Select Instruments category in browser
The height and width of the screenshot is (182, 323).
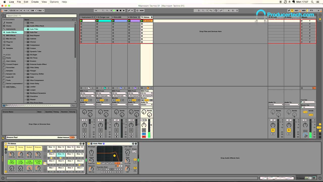coord(11,29)
